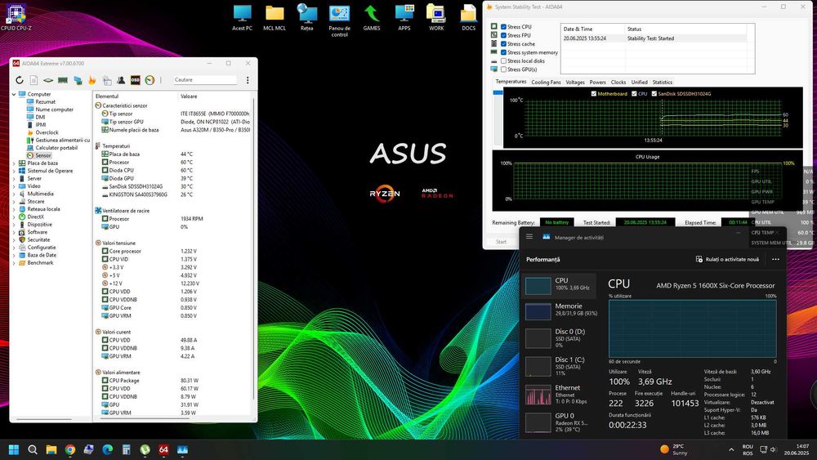Expand Stocare tree node
This screenshot has width=817, height=460.
pos(14,201)
